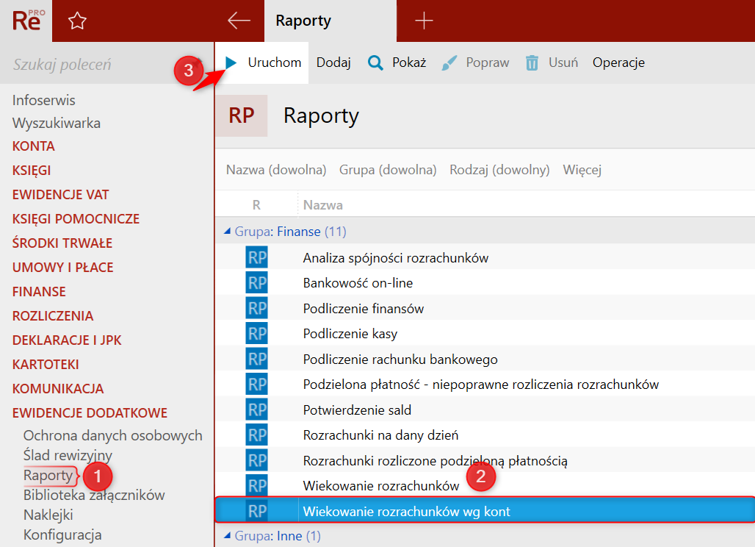The height and width of the screenshot is (547, 755).
Task: Show more filters with Więcej
Action: click(582, 170)
